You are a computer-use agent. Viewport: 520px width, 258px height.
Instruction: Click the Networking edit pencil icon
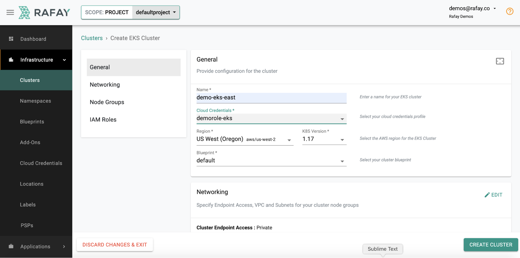487,195
